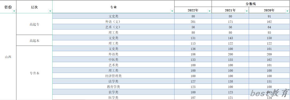
Task: Select the 136 score in 2022年 column
Action: (193, 49)
